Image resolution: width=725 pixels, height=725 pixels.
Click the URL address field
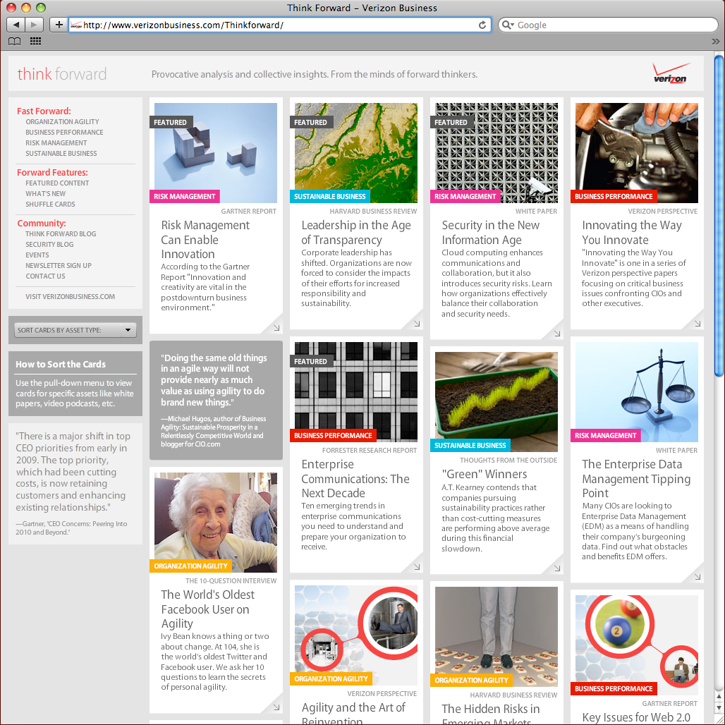(x=280, y=25)
